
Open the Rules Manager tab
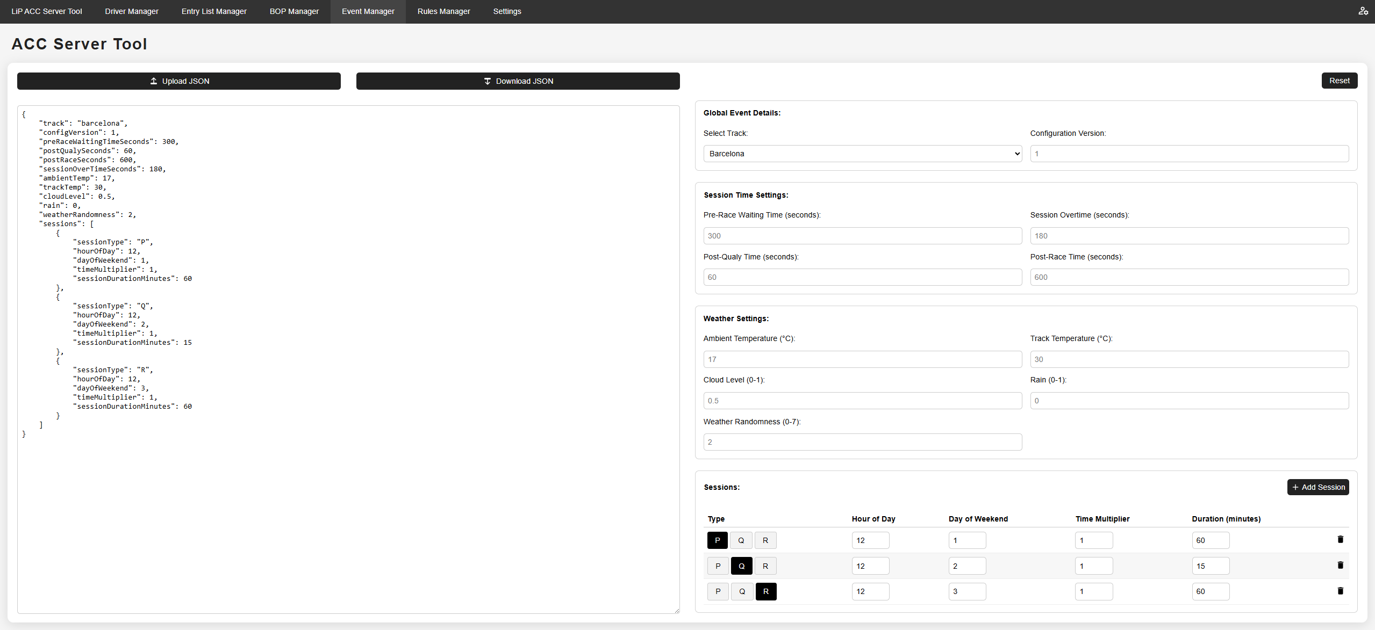pyautogui.click(x=444, y=11)
